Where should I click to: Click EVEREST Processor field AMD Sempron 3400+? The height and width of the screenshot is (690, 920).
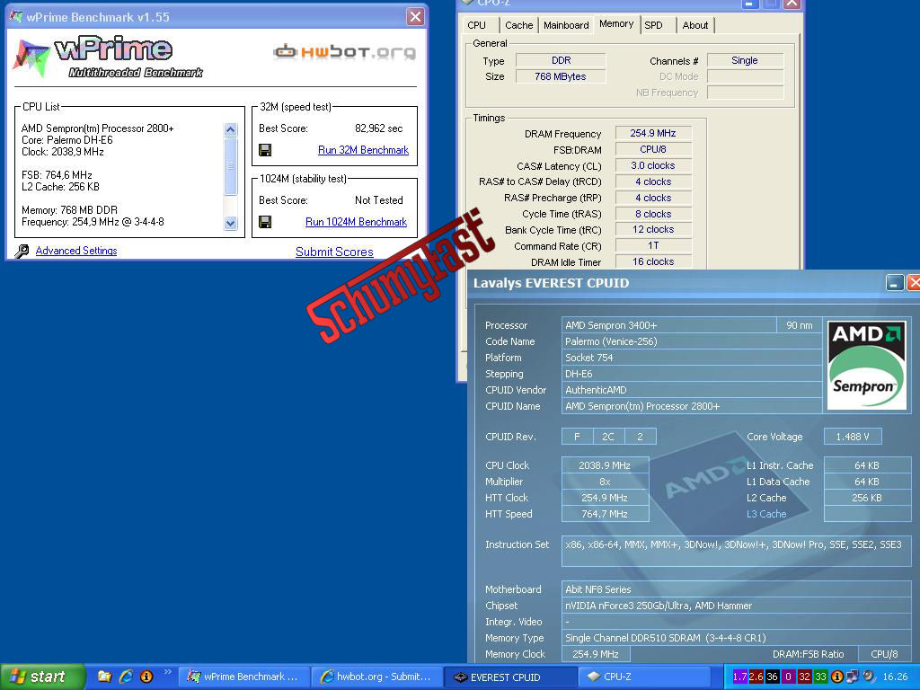[668, 325]
